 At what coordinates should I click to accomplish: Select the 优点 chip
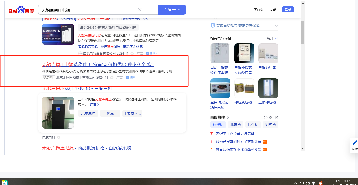click(110, 113)
